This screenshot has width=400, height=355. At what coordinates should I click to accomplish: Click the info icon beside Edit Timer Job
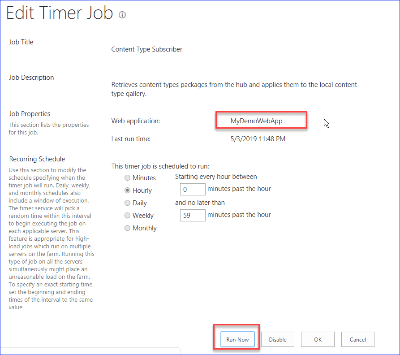[122, 15]
